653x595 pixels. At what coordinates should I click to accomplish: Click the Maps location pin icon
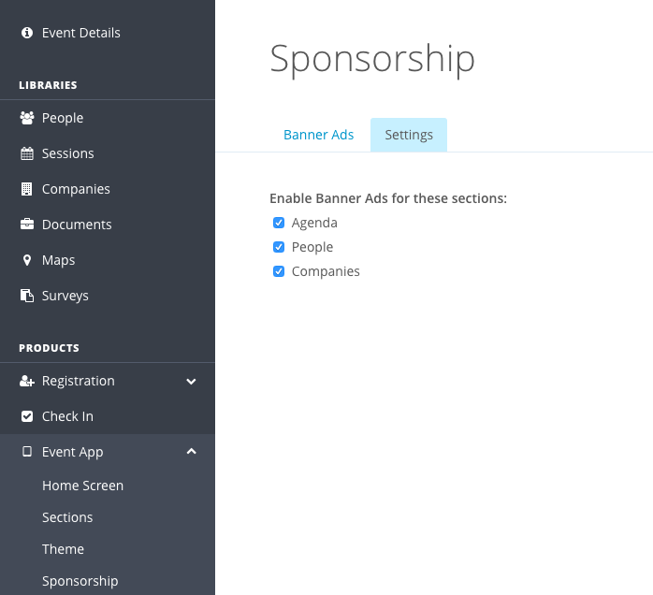(27, 260)
